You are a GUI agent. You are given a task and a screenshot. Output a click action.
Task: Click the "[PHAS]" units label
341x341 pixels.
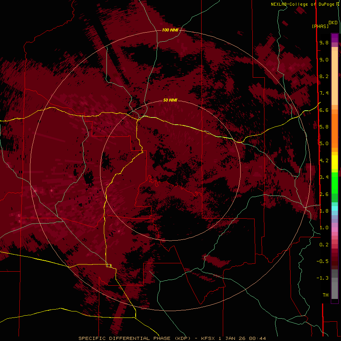(x=320, y=27)
